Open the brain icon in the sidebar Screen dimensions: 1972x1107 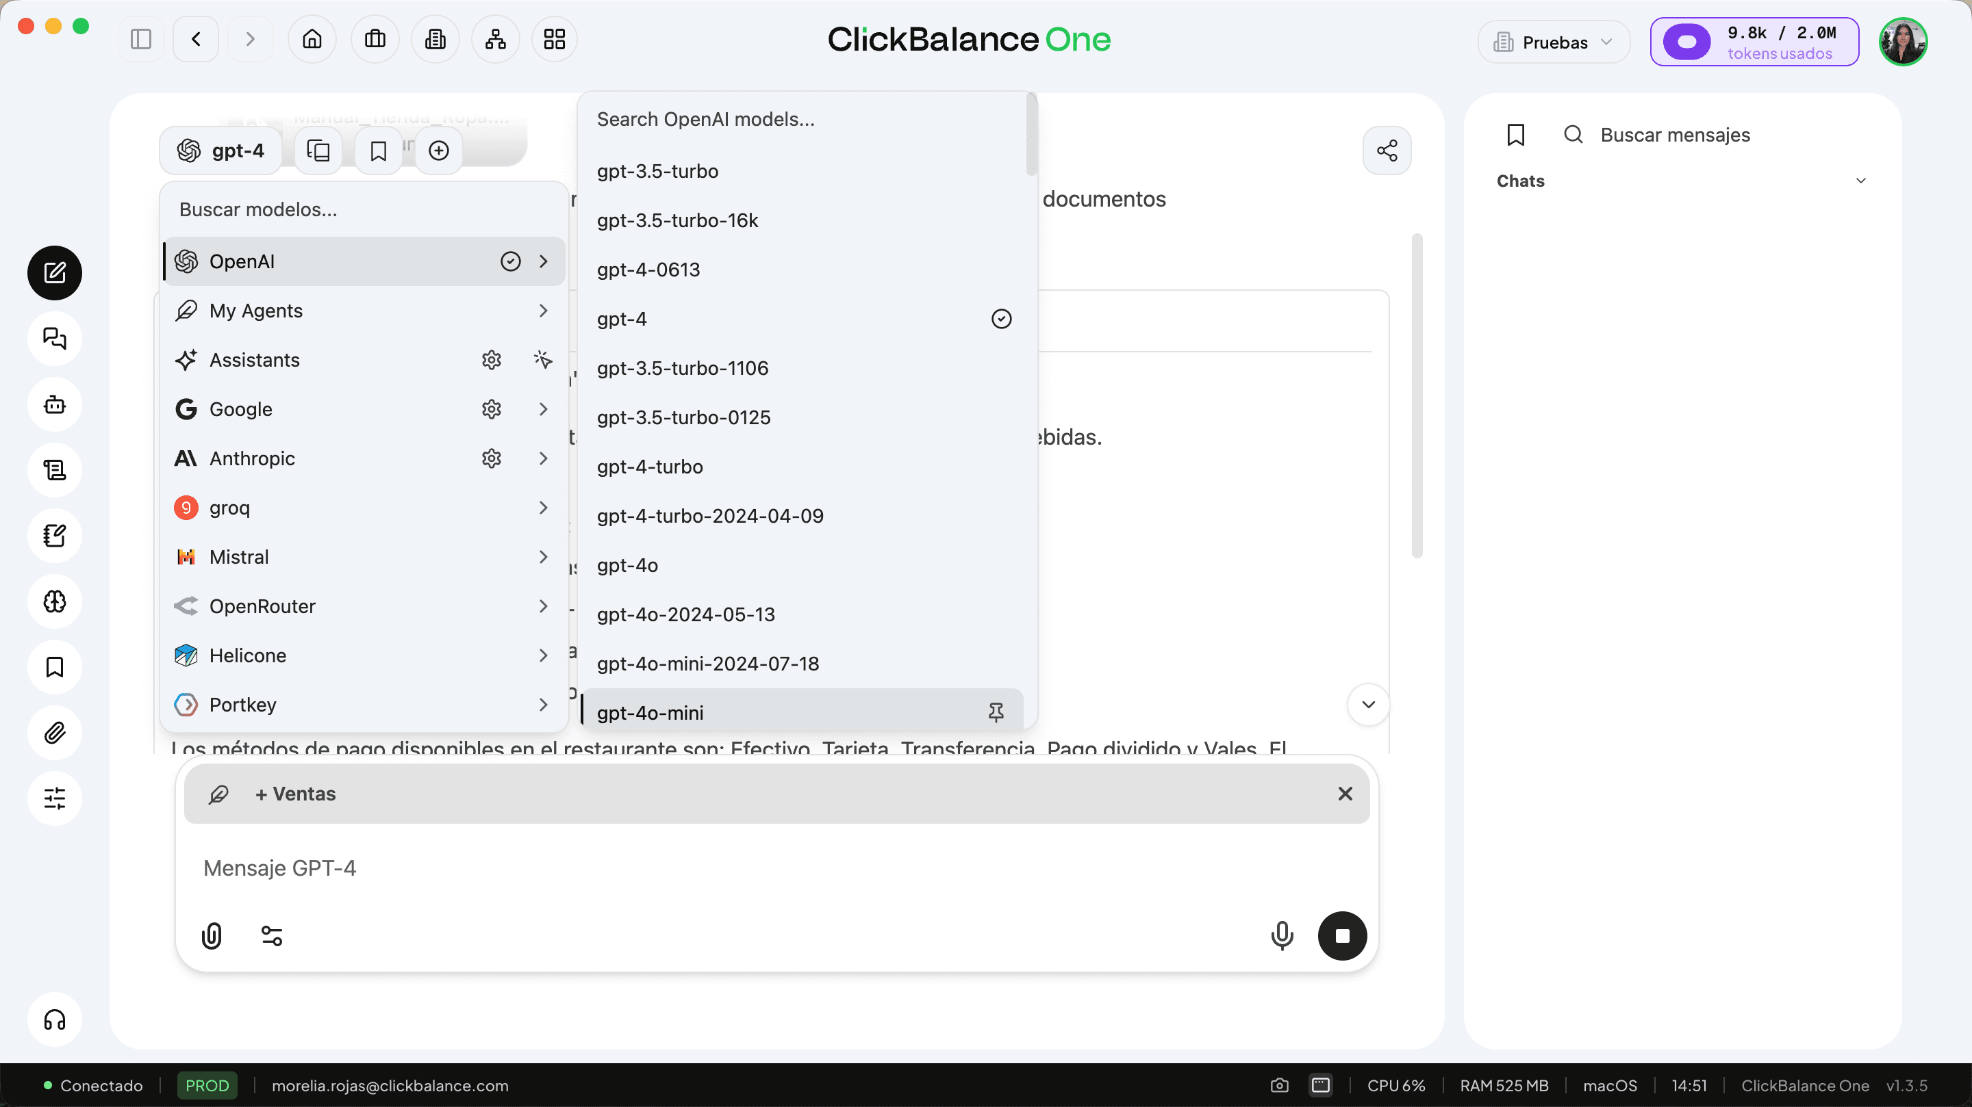click(x=55, y=601)
